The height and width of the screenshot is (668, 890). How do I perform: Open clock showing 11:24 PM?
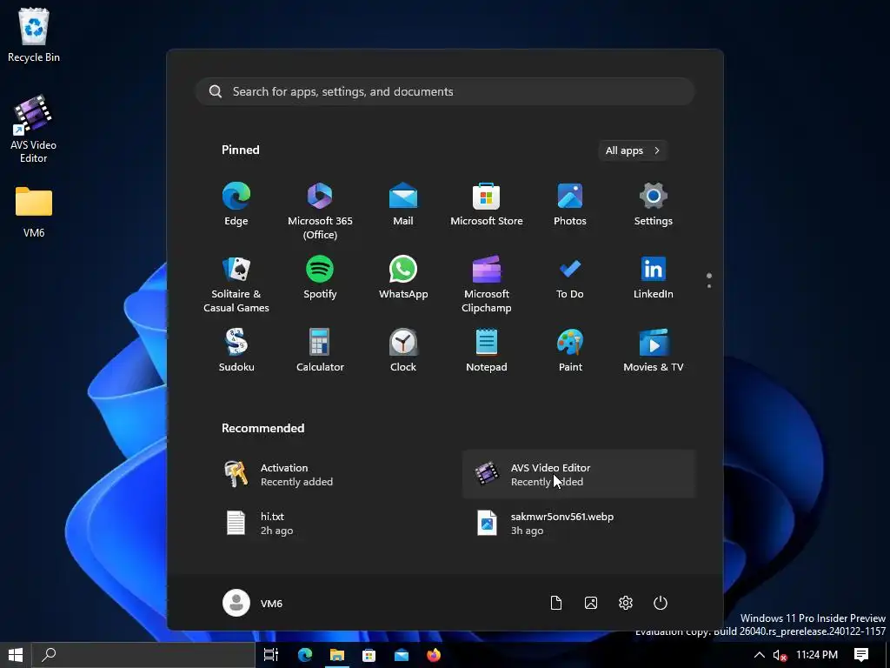click(817, 655)
